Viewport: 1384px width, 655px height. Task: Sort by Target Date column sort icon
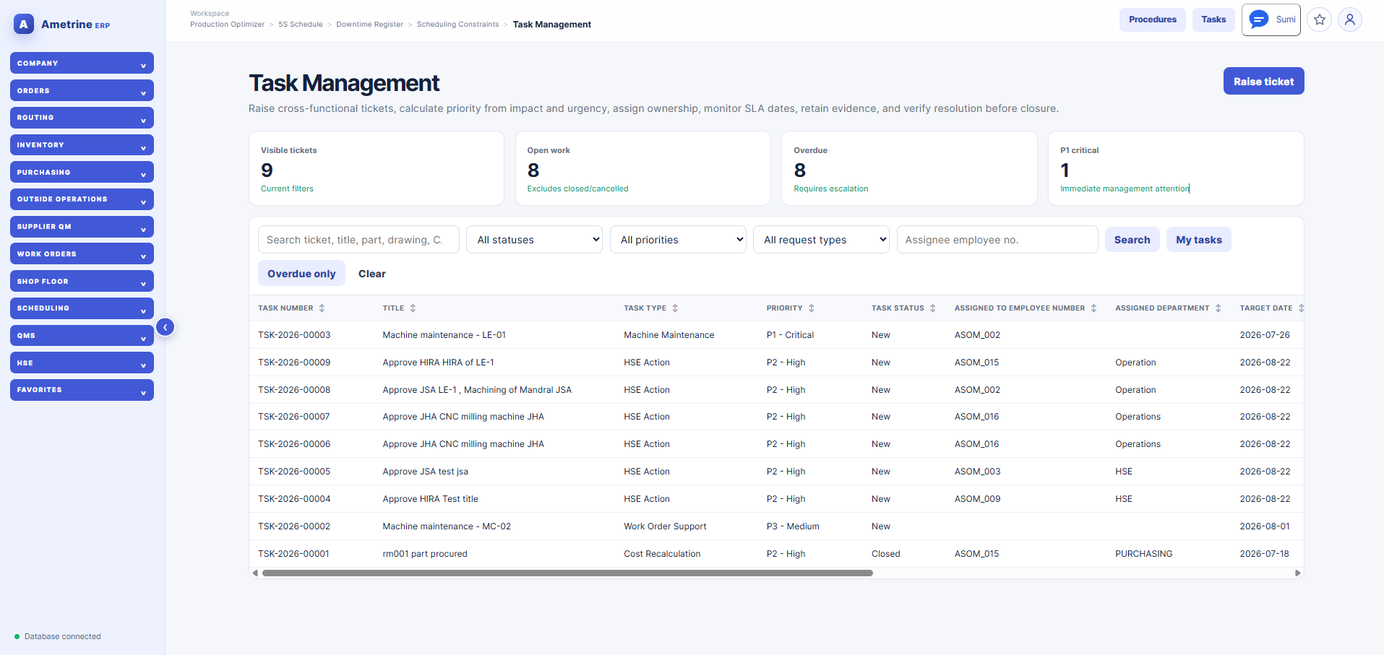coord(1301,308)
